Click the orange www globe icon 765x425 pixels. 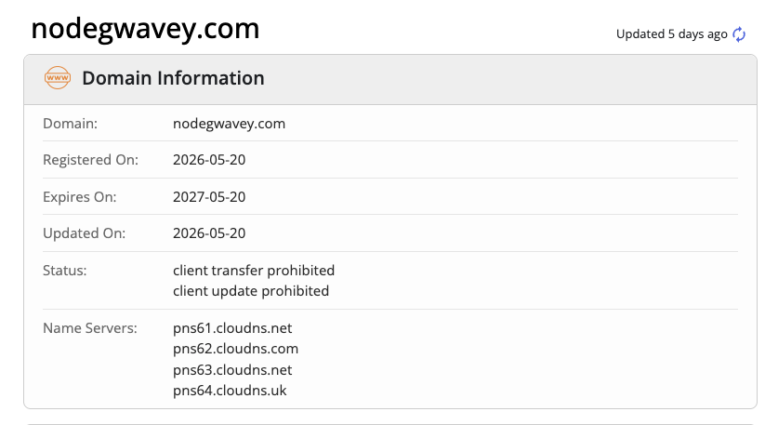click(x=58, y=77)
